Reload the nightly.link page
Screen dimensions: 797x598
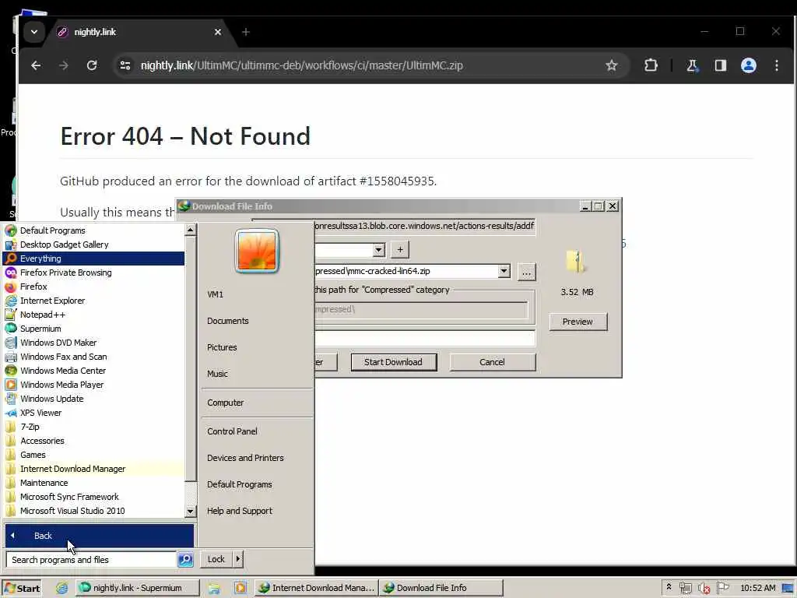tap(92, 65)
